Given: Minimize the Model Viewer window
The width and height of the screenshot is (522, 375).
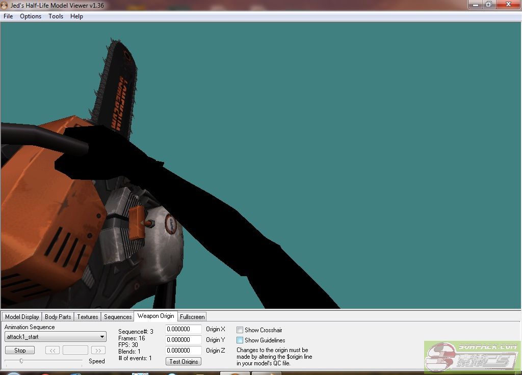Looking at the screenshot, I should [476, 5].
